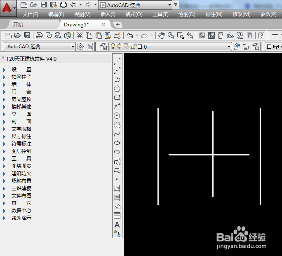Click the Linear Dimension icon
The image size is (282, 256).
(275, 35)
